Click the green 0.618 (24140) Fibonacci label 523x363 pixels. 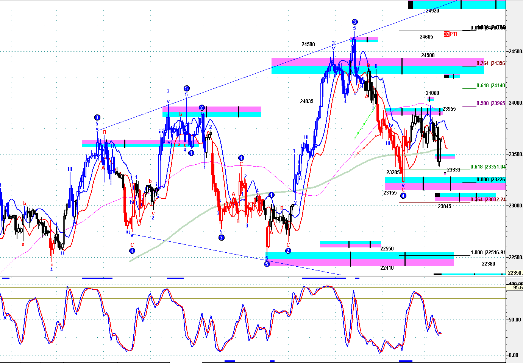[491, 85]
